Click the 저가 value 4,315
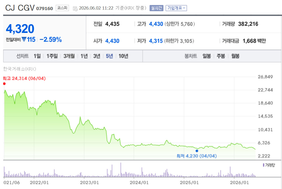 pos(156,41)
